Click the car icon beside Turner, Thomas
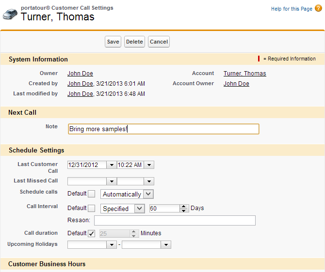This screenshot has width=325, height=272. click(x=10, y=14)
